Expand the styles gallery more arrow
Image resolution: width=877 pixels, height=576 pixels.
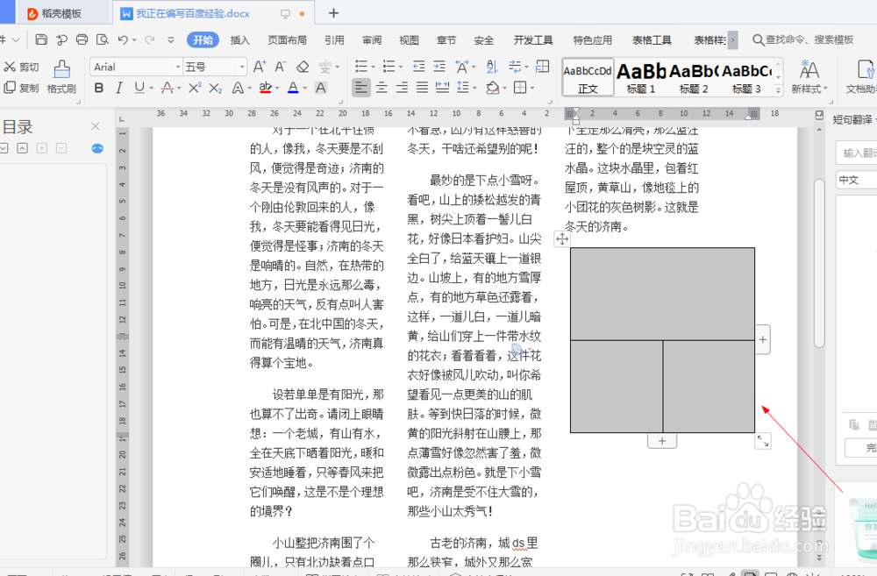(x=778, y=89)
